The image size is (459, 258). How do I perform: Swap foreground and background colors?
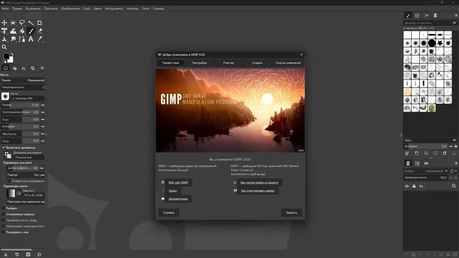point(12,55)
